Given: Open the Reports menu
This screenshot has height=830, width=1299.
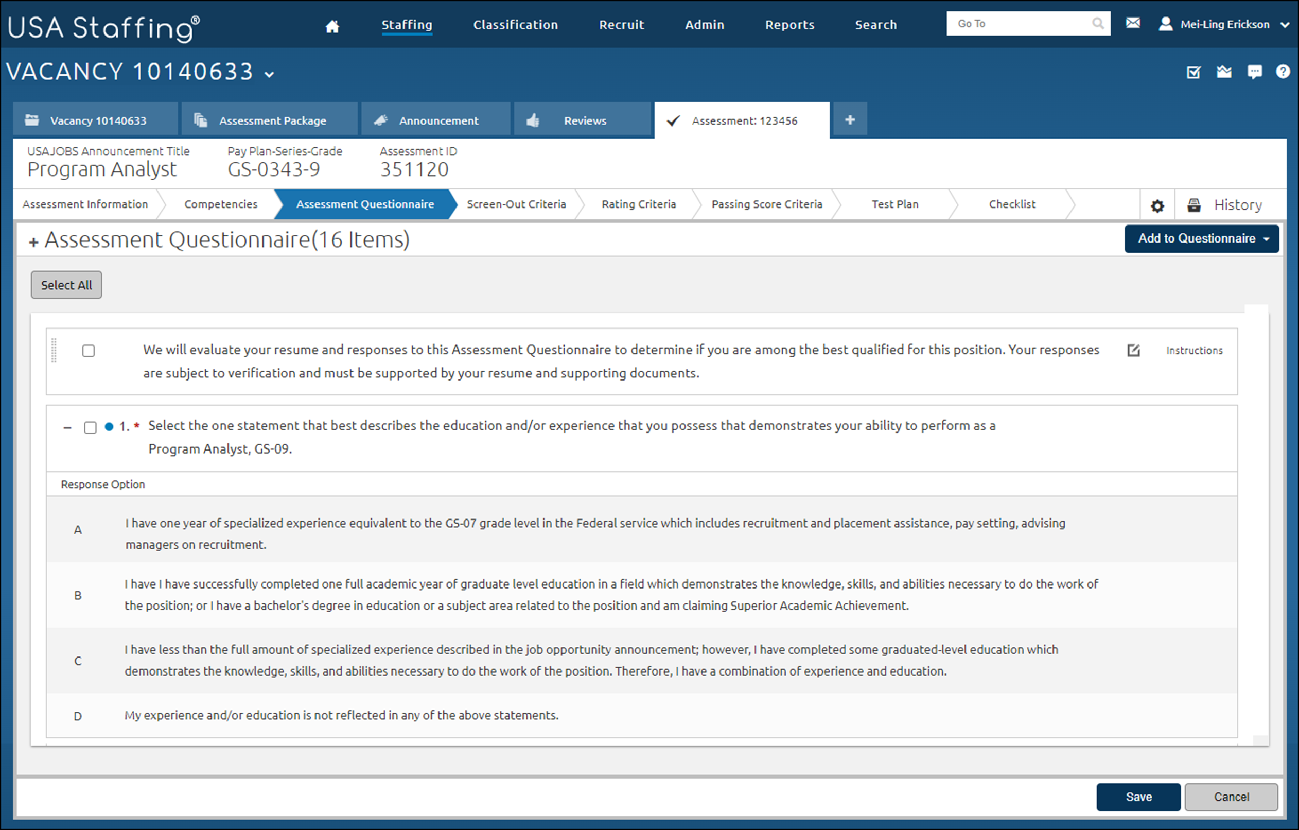Looking at the screenshot, I should 790,25.
